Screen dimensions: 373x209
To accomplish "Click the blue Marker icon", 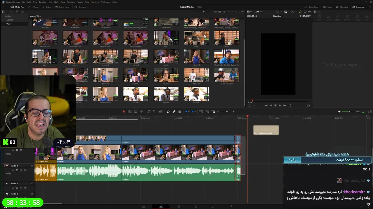I will (x=192, y=111).
